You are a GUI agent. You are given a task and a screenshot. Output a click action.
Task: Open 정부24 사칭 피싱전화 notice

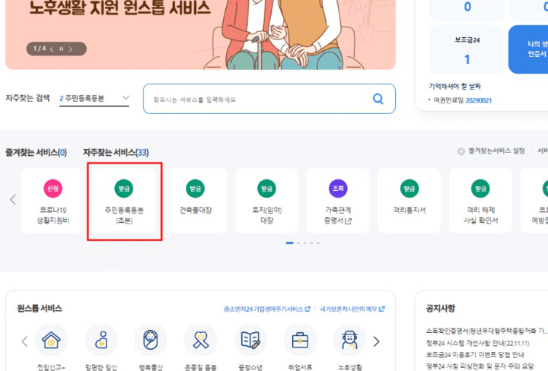coord(479,366)
